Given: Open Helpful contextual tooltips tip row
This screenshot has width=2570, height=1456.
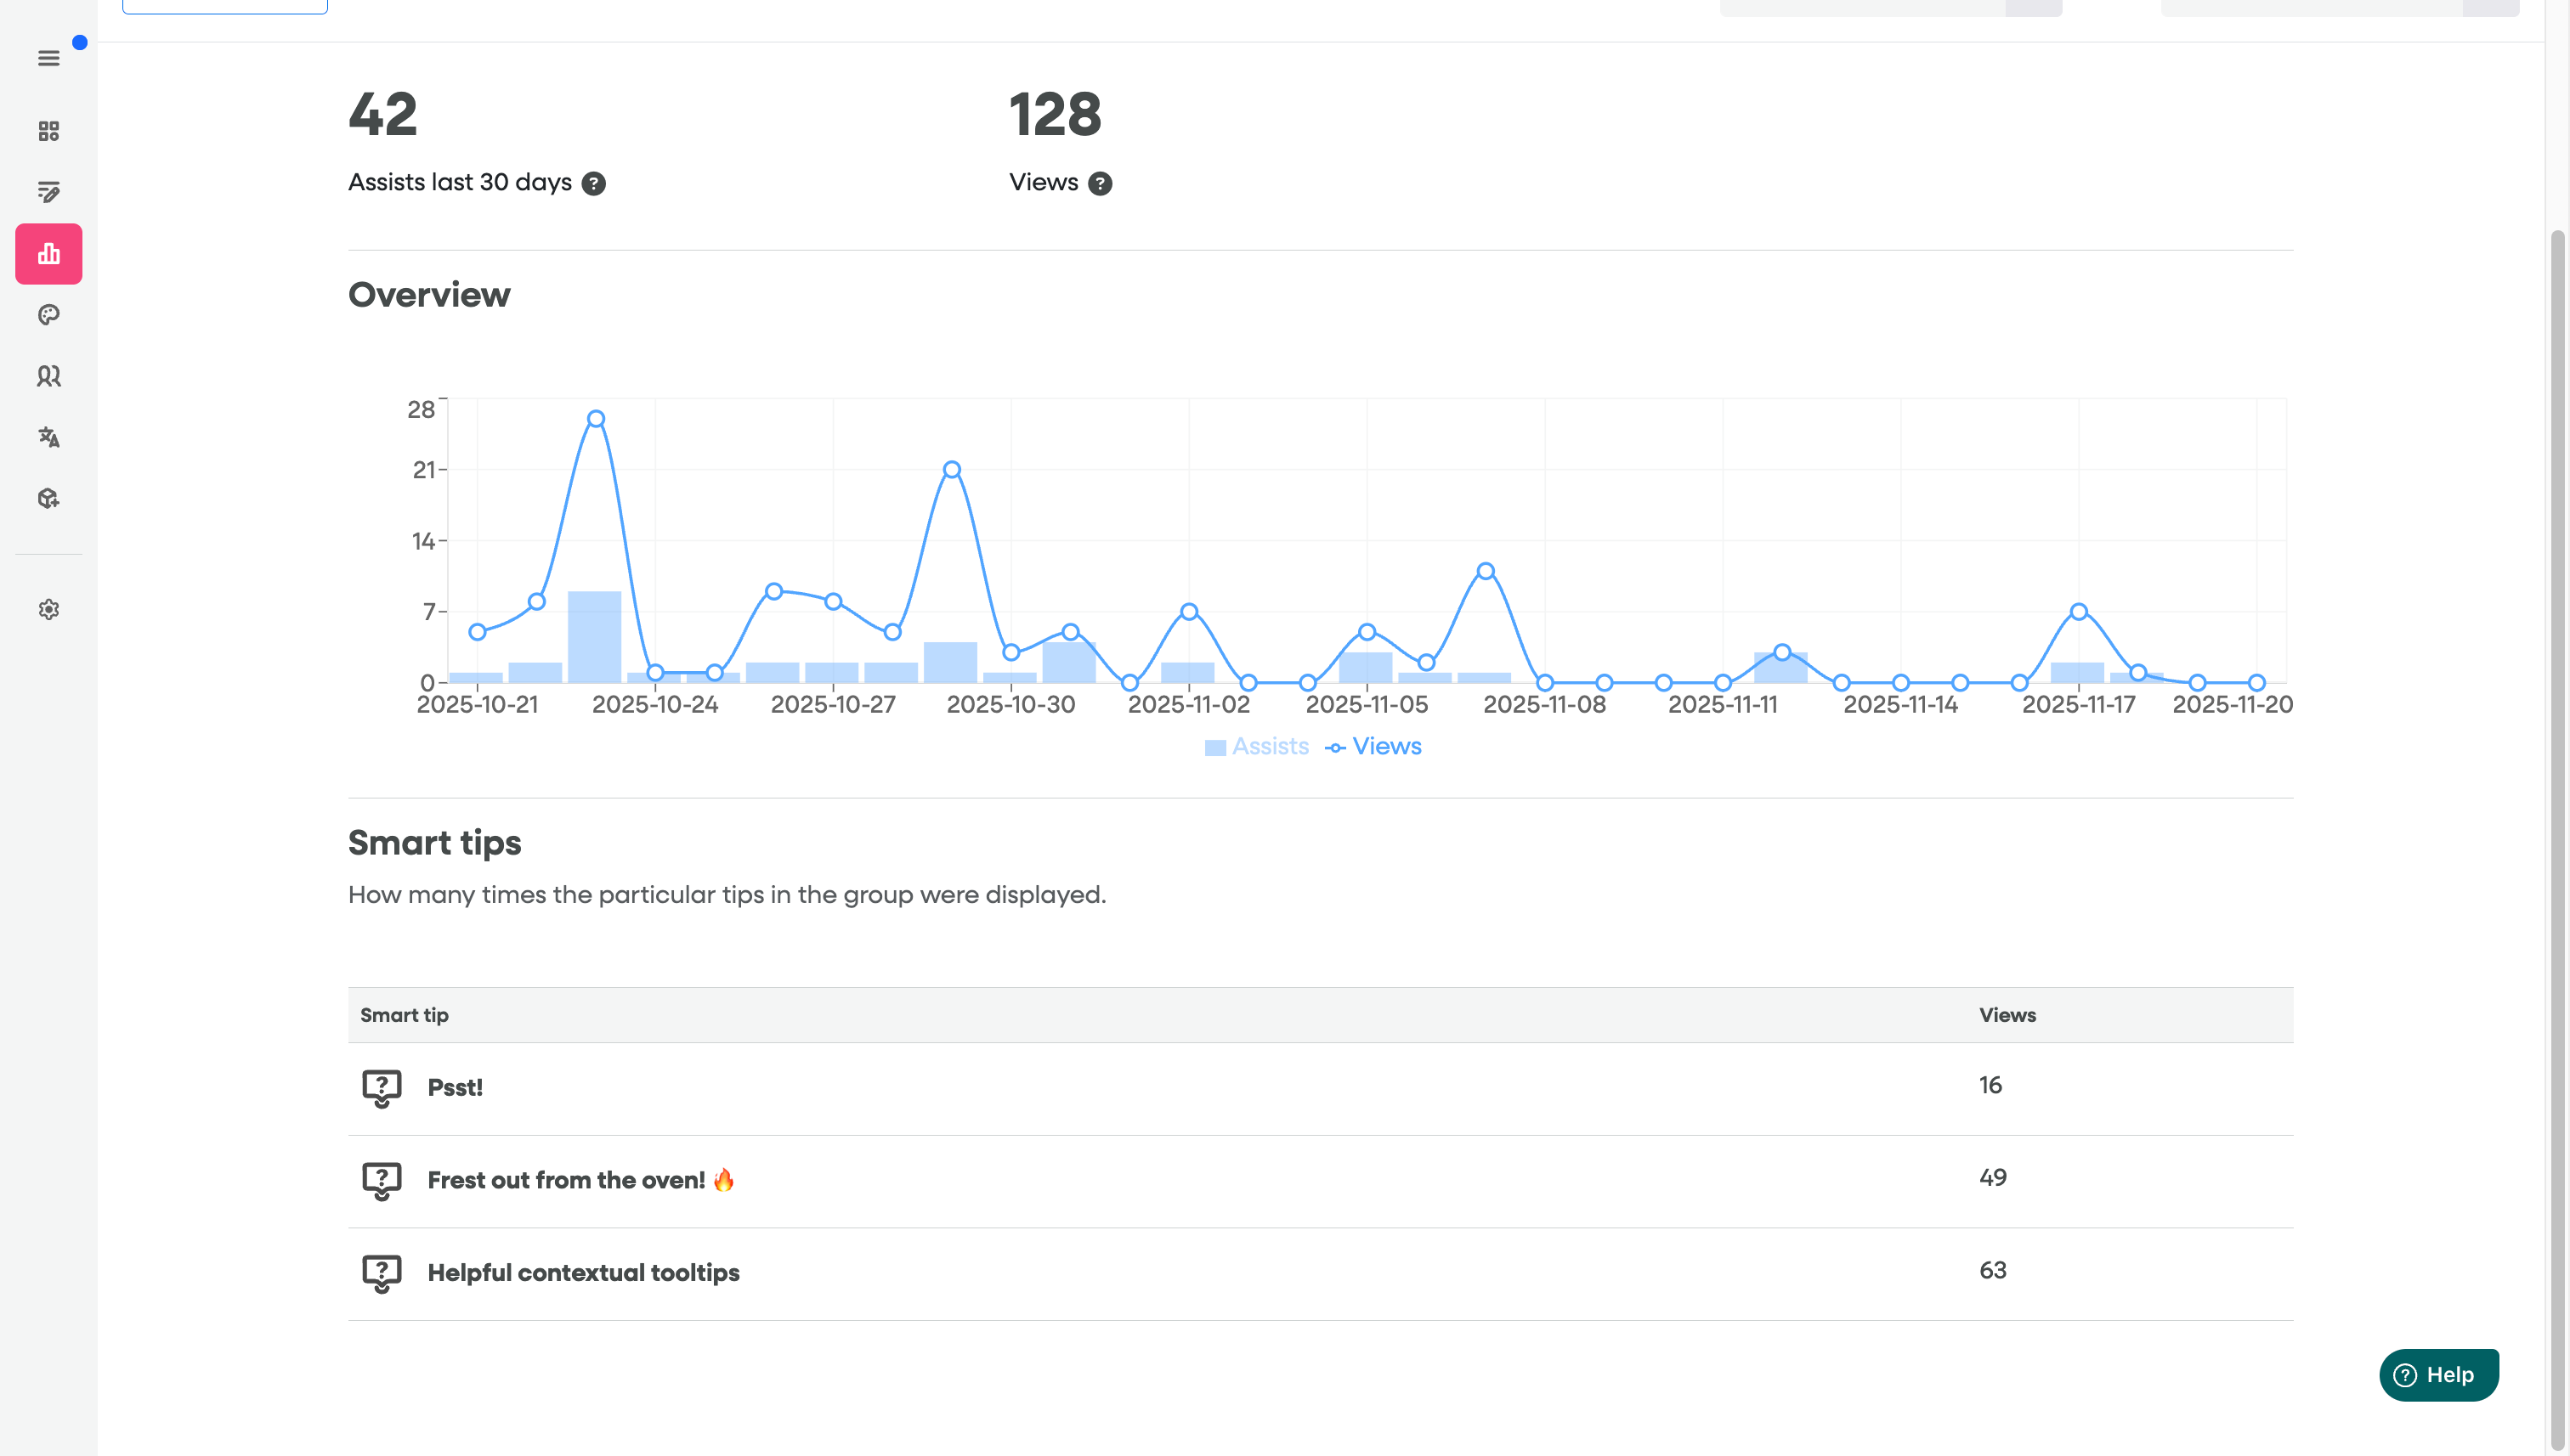Looking at the screenshot, I should pos(583,1273).
